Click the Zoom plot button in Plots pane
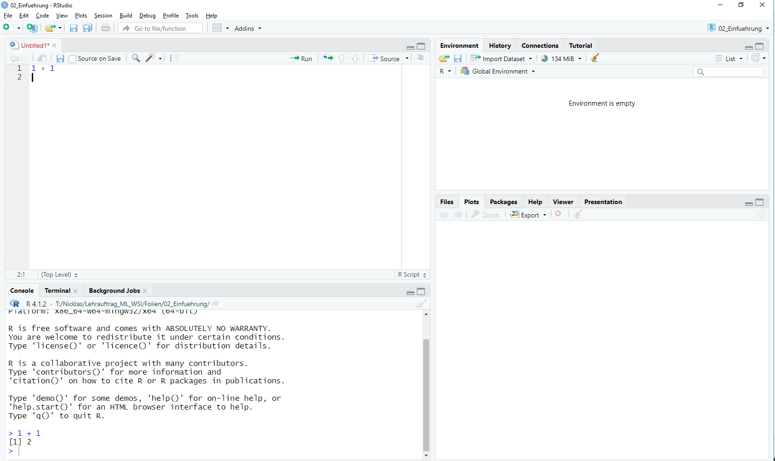 485,215
